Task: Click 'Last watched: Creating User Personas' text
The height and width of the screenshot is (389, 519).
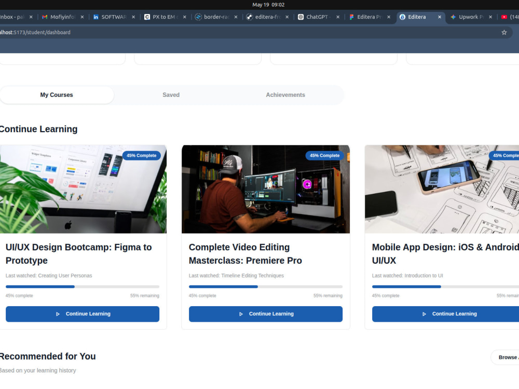Action: pos(49,276)
